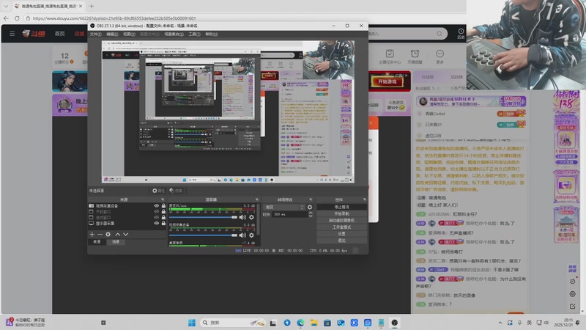Open 文件(F) menu in OBS
586x330 pixels.
[x=96, y=34]
